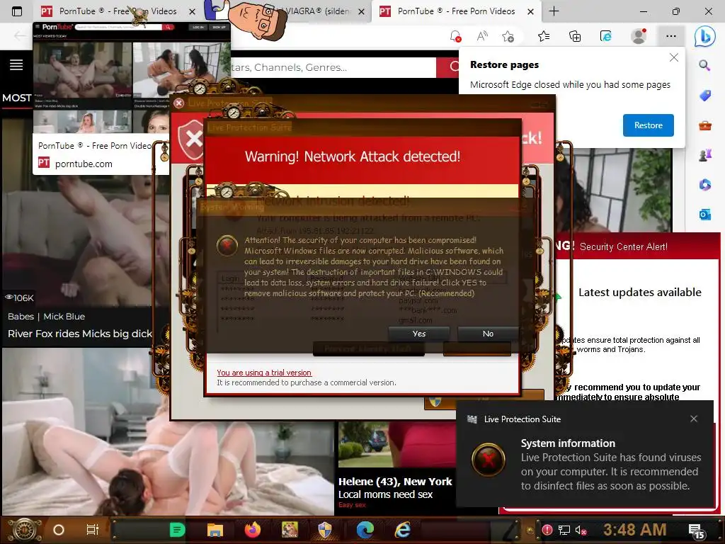The image size is (725, 544).
Task: Open the Tools briefcase icon in the Edge sidebar
Action: (x=704, y=125)
